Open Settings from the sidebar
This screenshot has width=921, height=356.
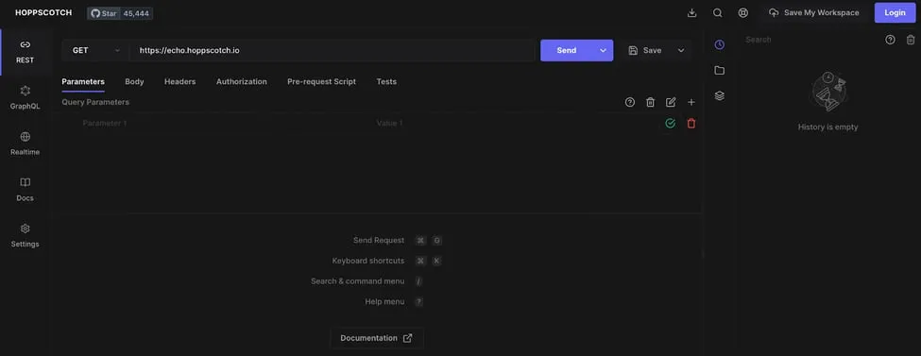(25, 235)
